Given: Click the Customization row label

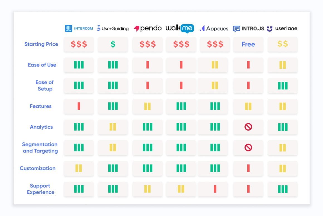Looking at the screenshot, I should tap(38, 168).
